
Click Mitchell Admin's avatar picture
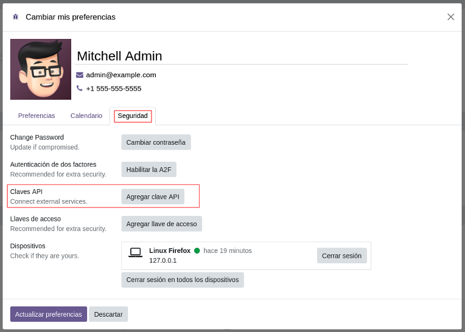click(41, 69)
